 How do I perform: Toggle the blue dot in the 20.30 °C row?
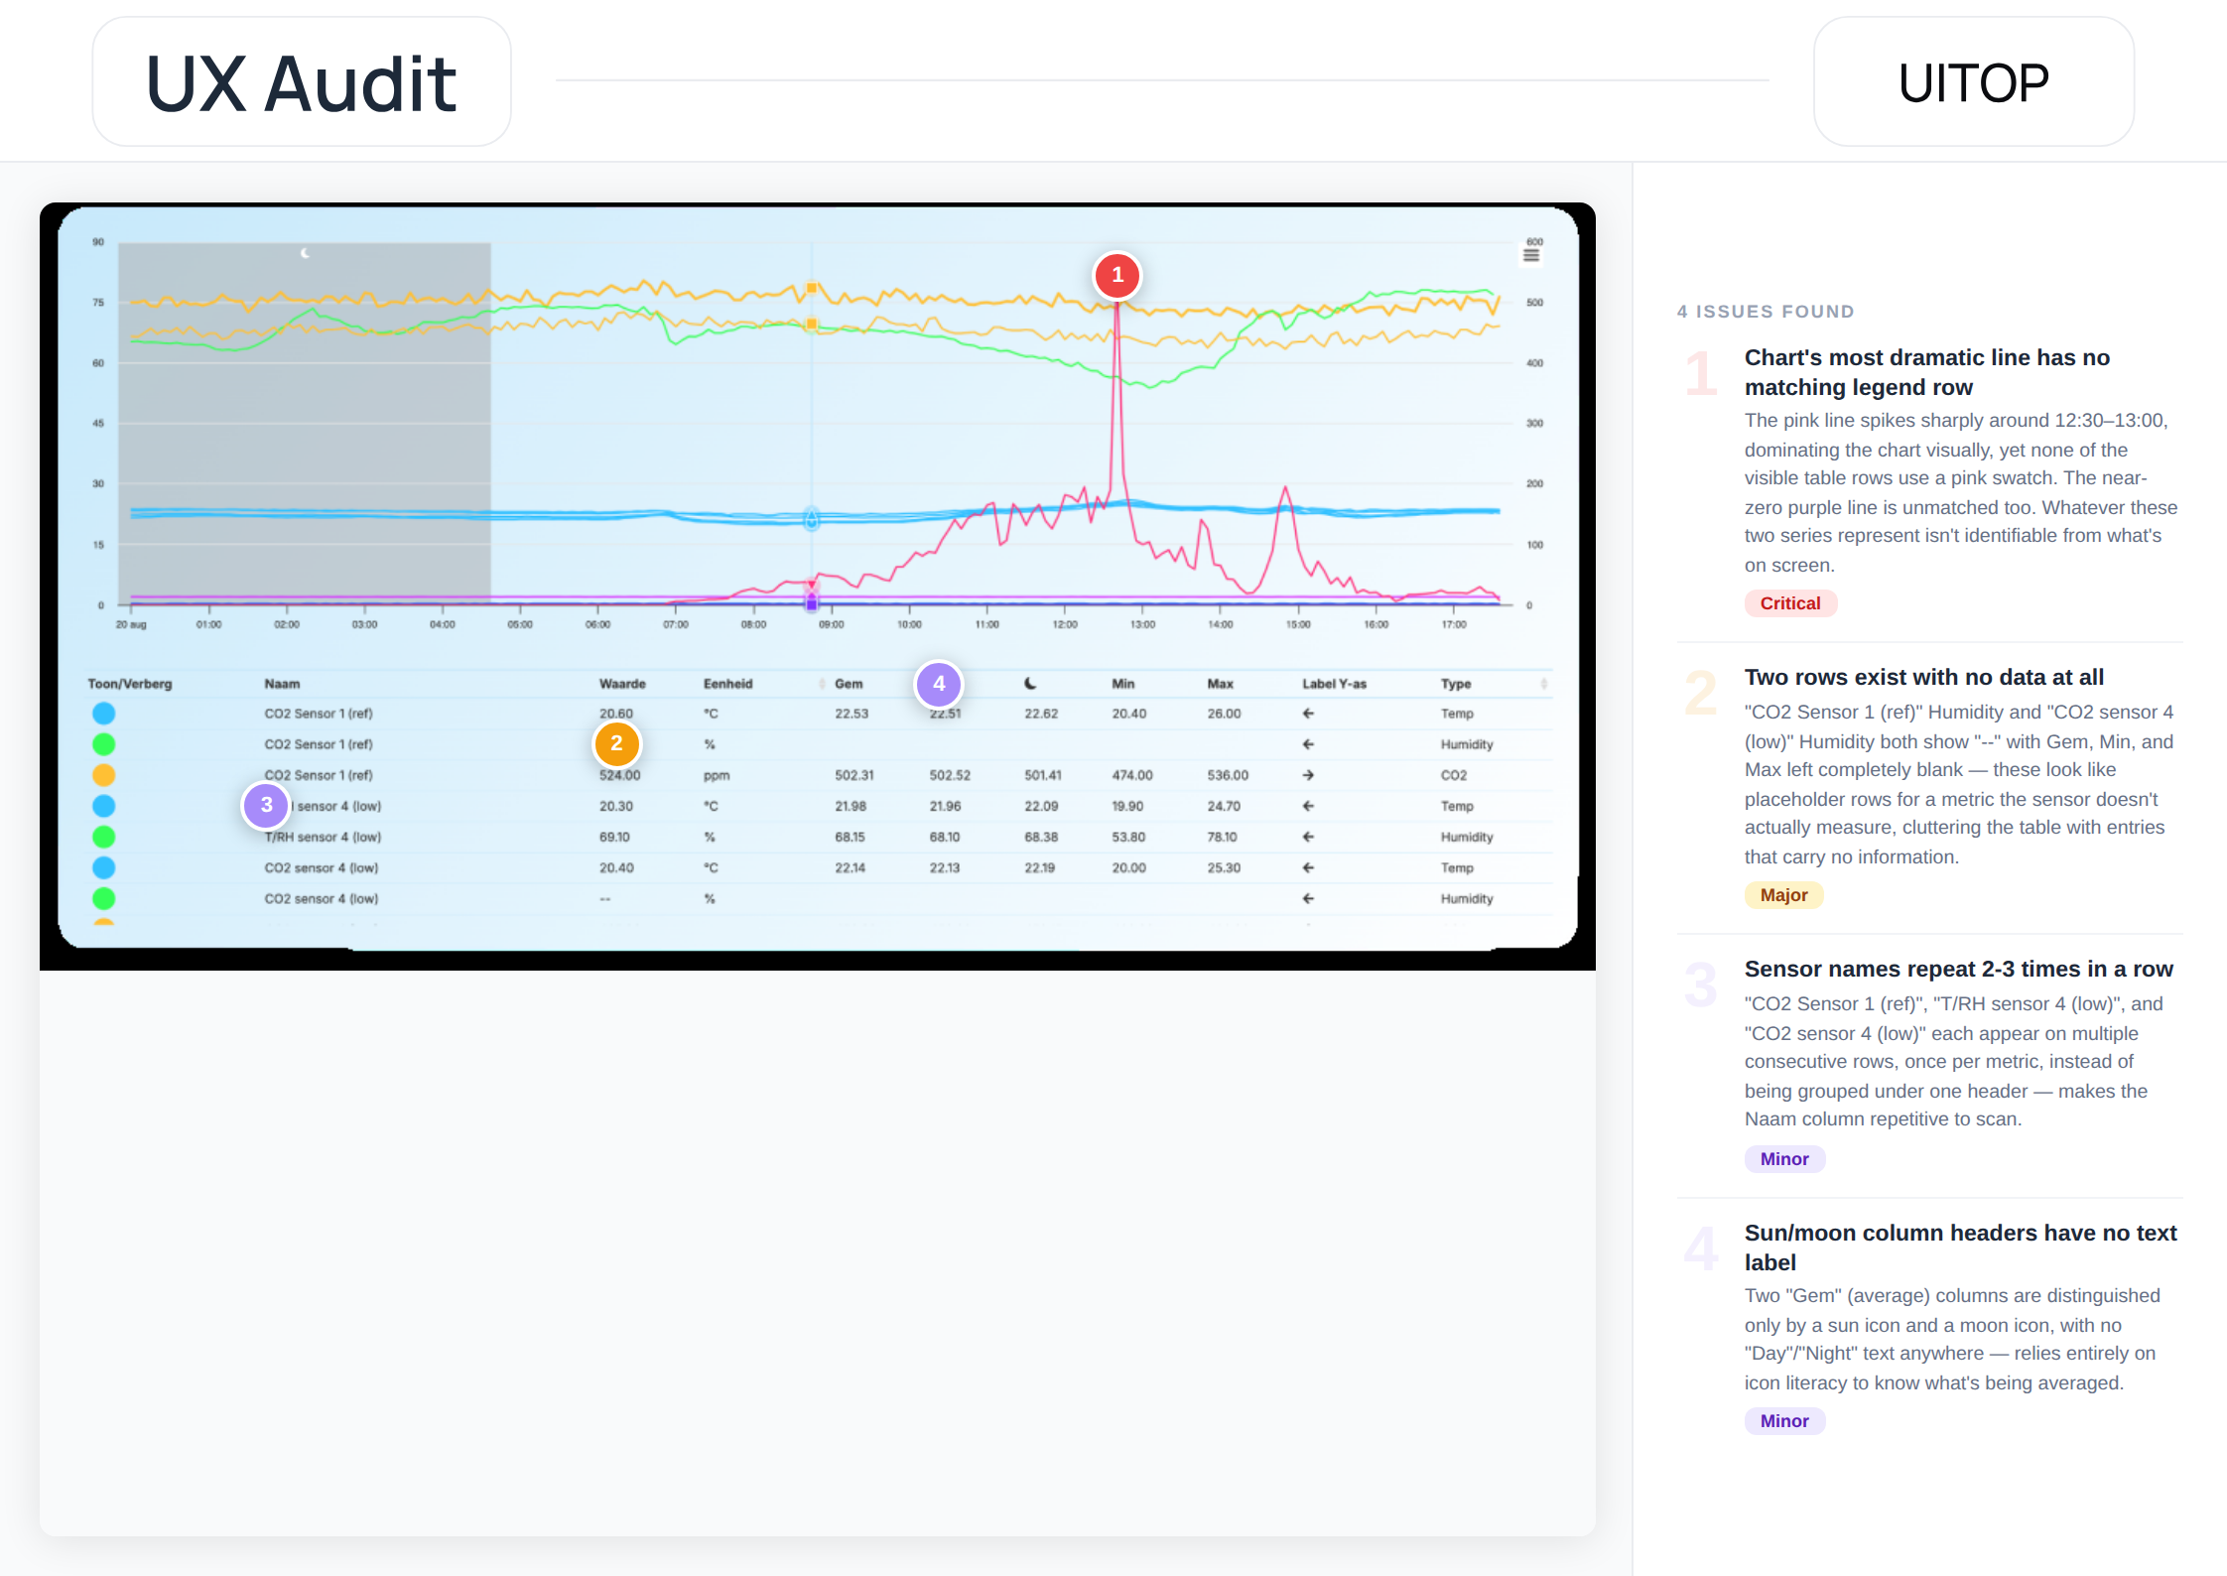pyautogui.click(x=103, y=806)
